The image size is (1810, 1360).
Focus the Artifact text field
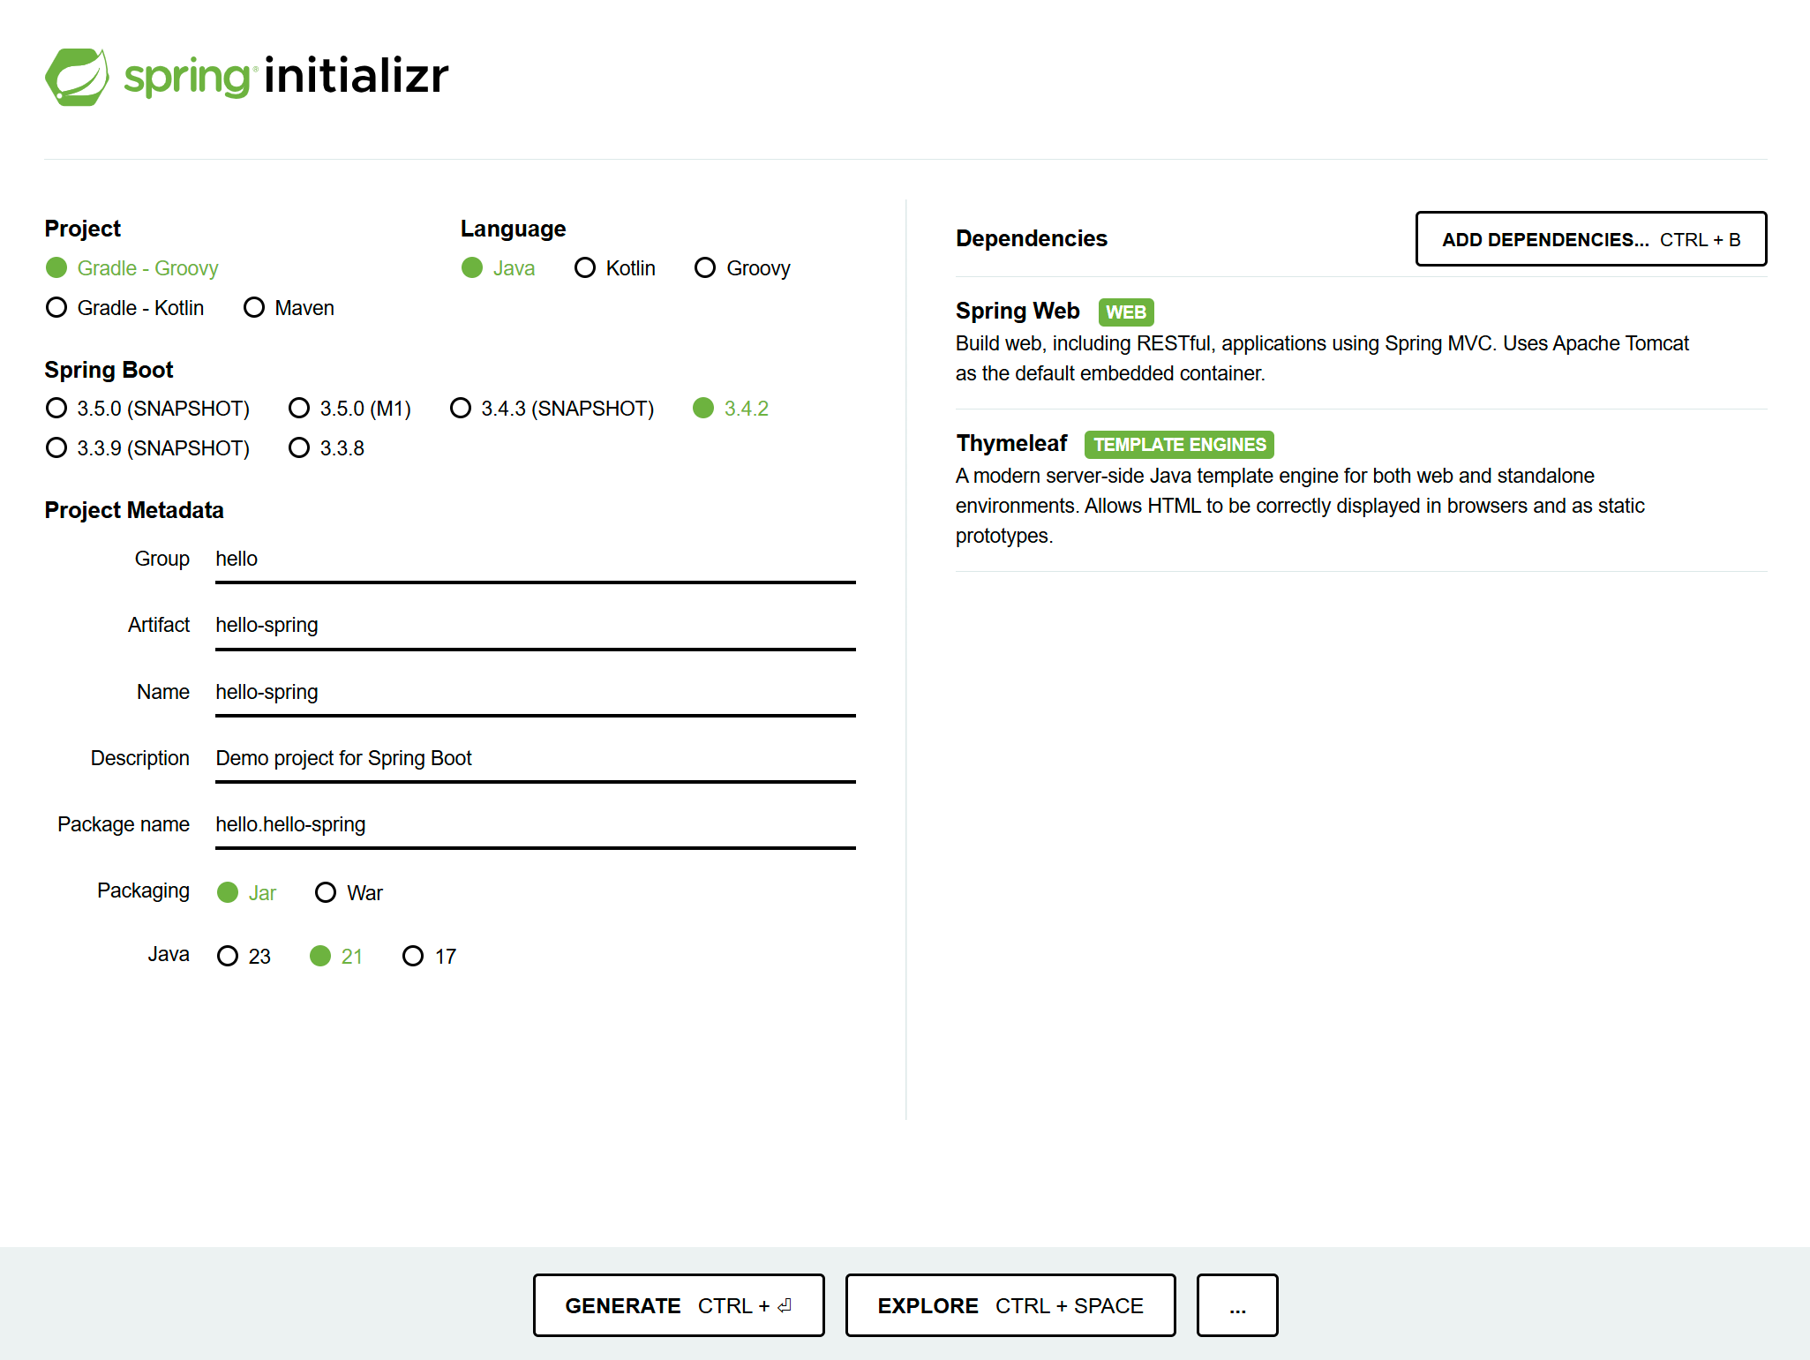535,626
